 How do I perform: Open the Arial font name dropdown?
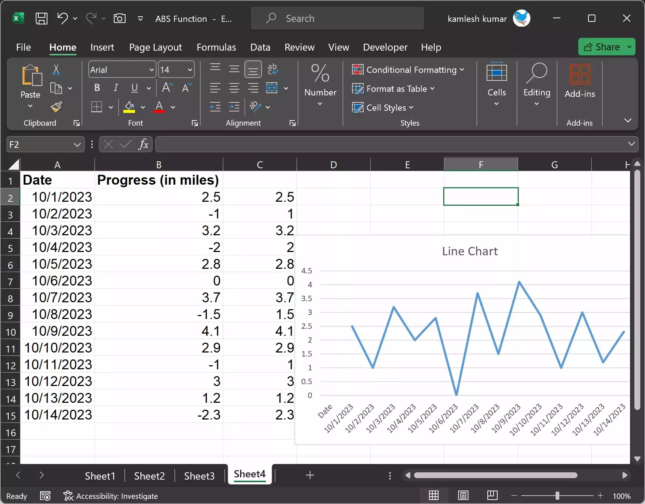point(151,70)
